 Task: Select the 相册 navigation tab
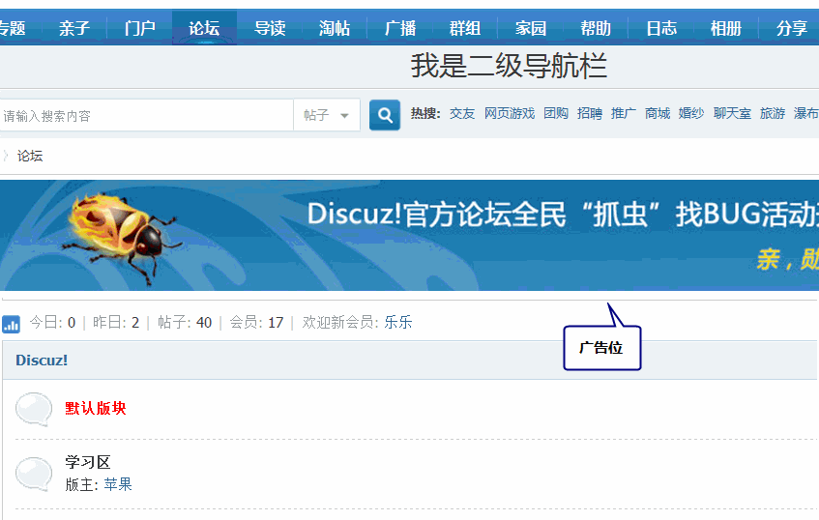click(x=725, y=28)
